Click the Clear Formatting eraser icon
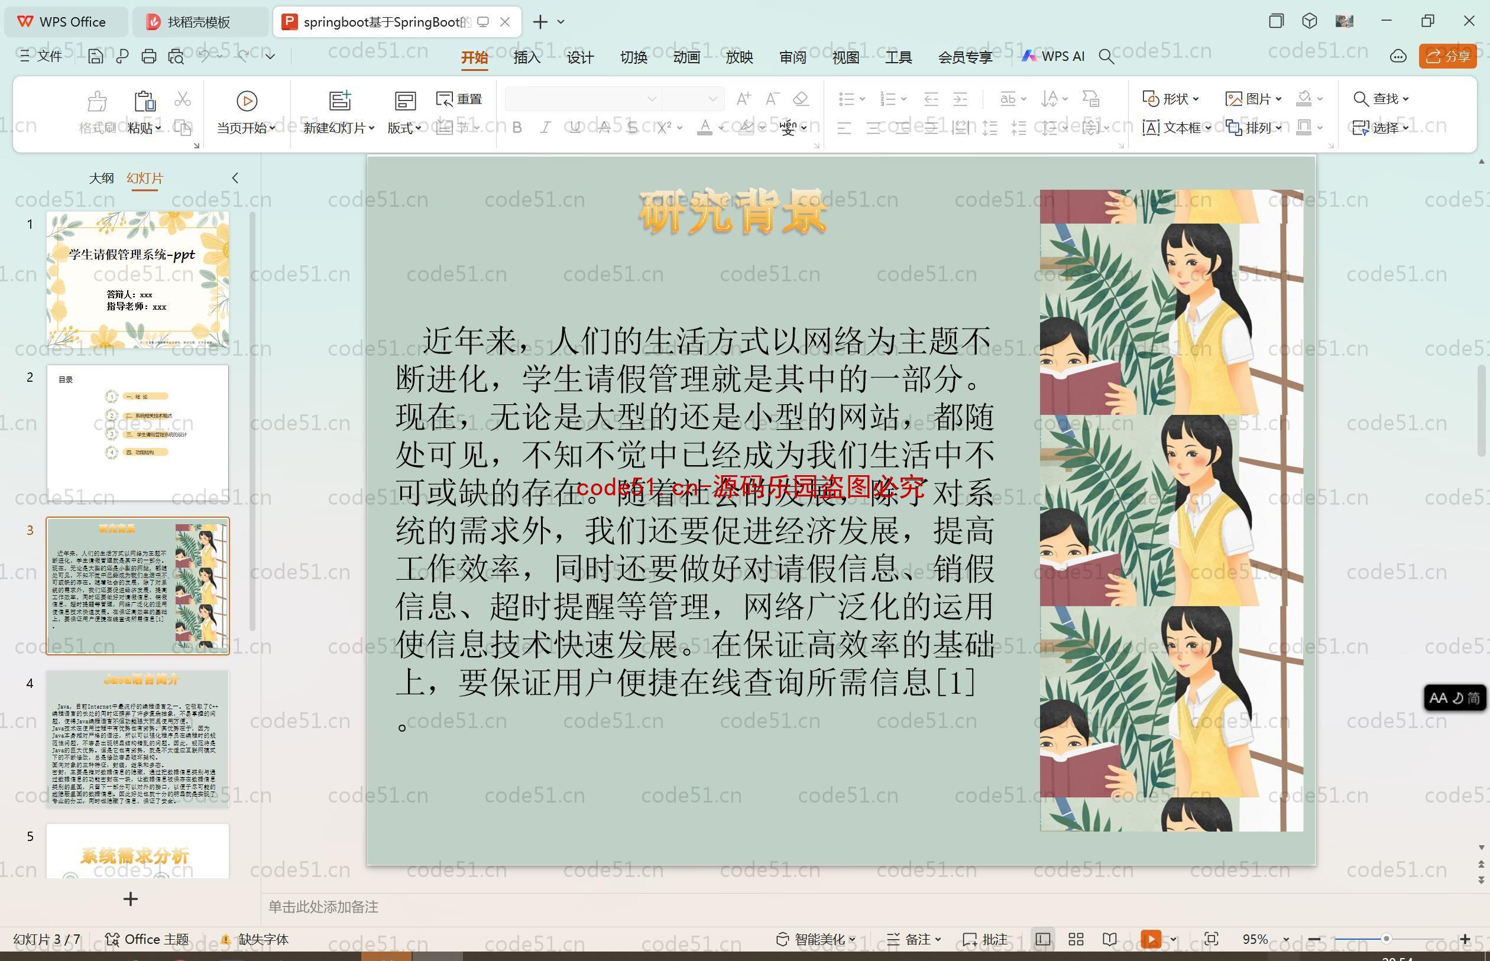Screen dimensions: 1490x961 tap(801, 99)
